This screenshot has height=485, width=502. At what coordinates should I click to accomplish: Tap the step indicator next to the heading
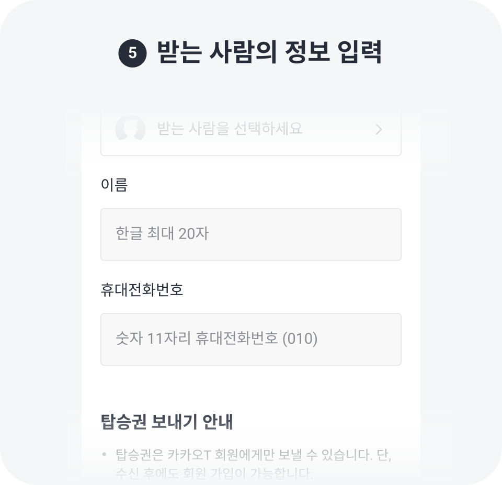[x=132, y=52]
